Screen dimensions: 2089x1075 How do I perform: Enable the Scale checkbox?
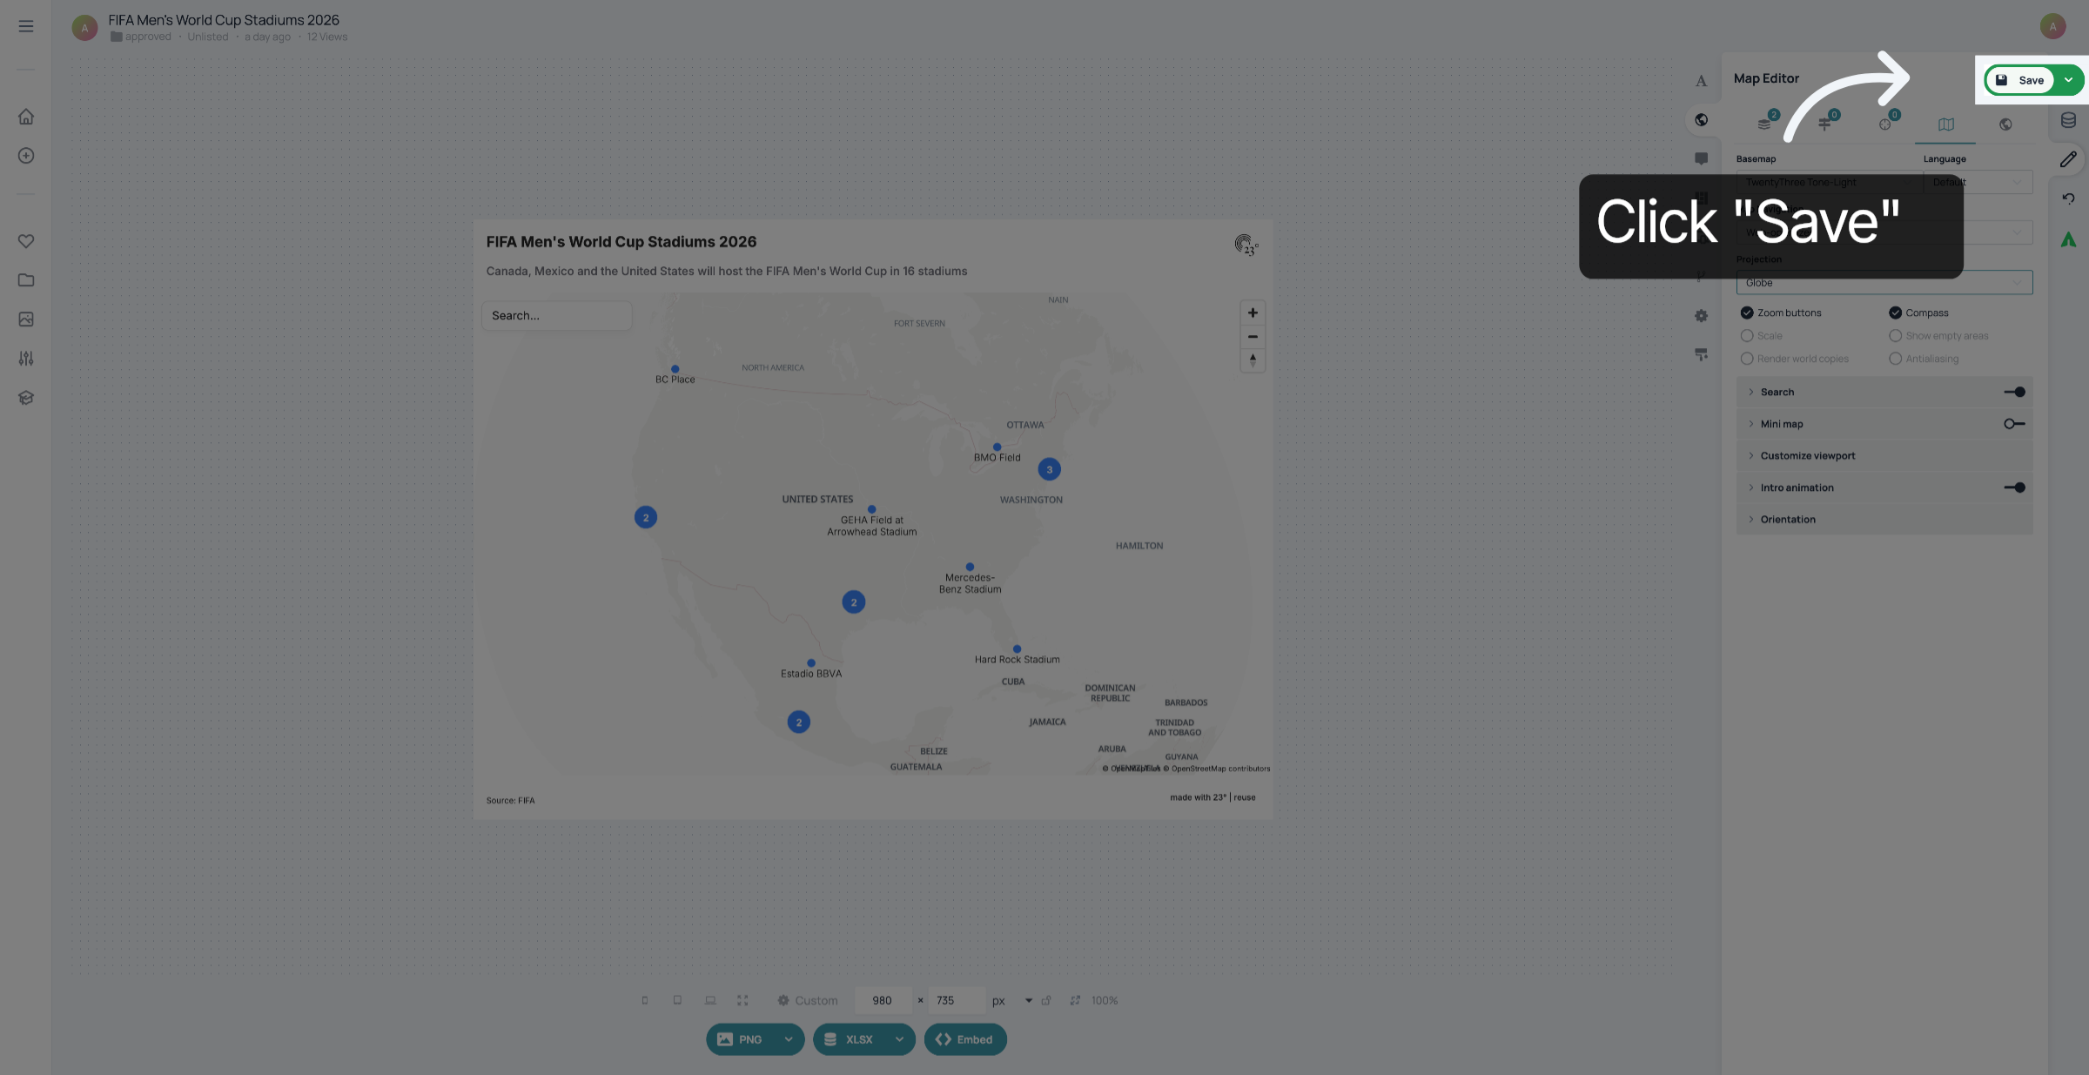1746,336
